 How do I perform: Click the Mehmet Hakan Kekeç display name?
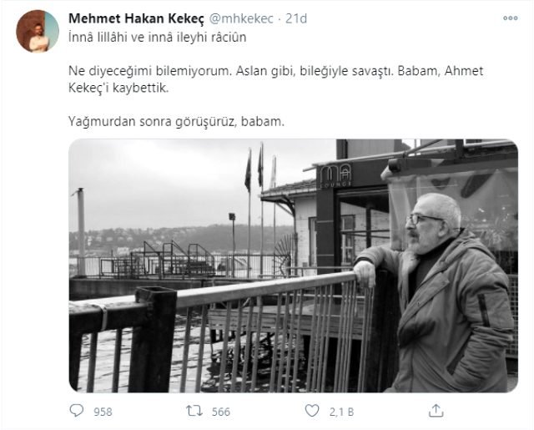point(136,18)
